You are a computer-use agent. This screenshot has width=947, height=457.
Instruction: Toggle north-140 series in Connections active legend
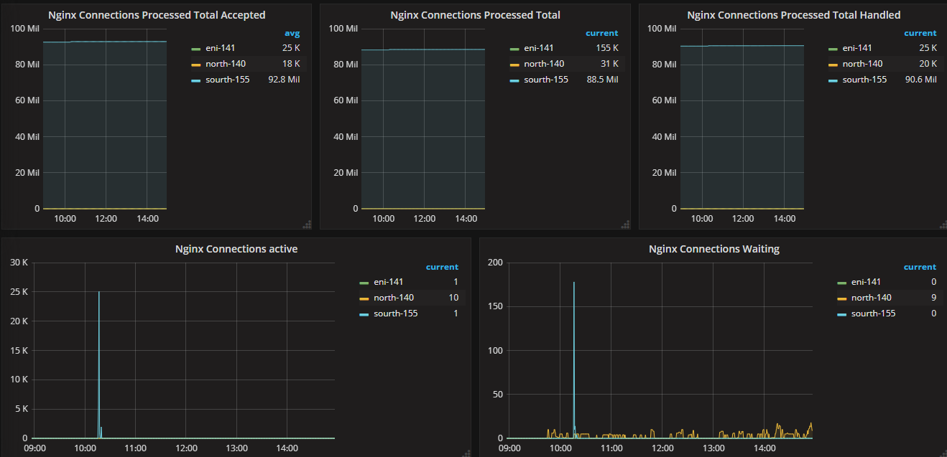click(394, 298)
